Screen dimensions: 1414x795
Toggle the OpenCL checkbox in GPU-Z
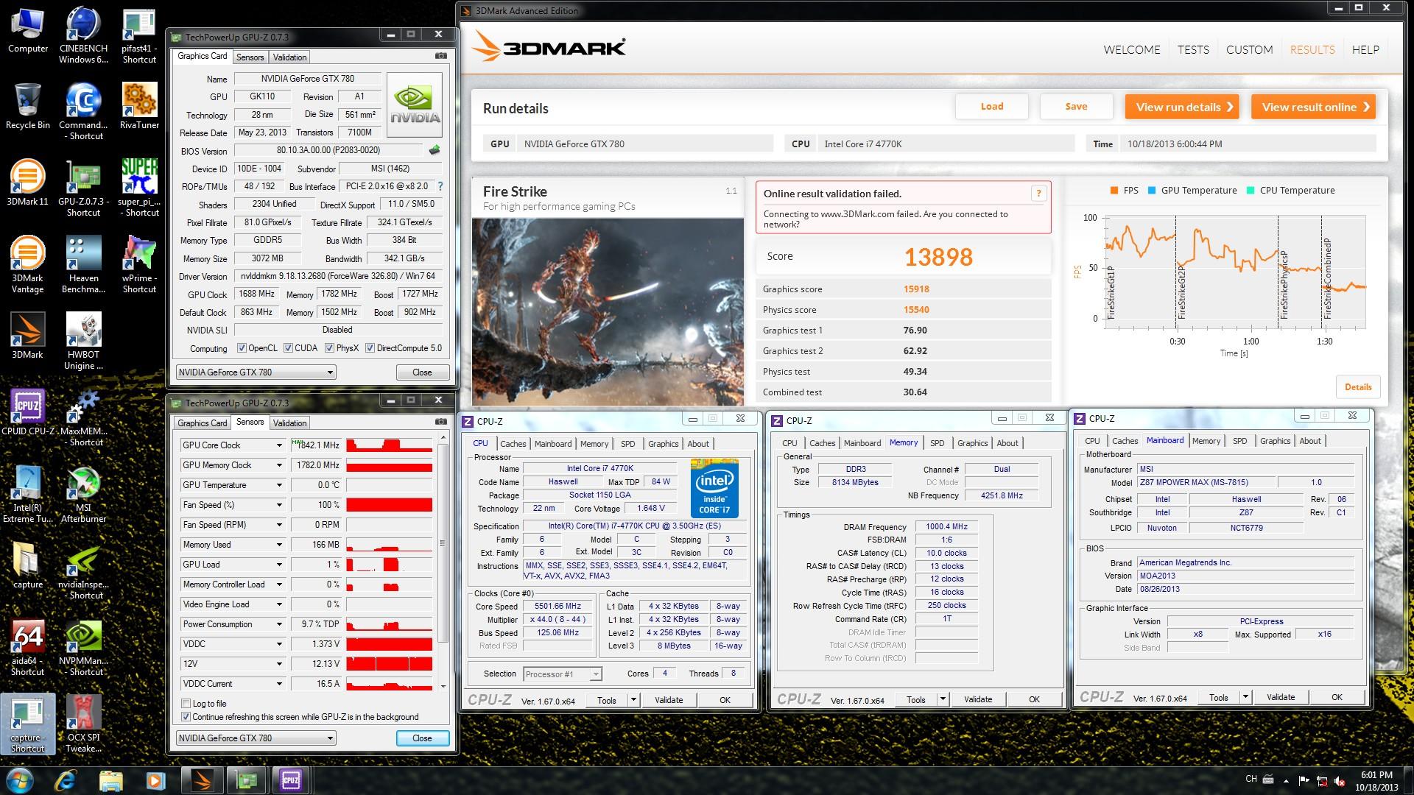(x=242, y=348)
